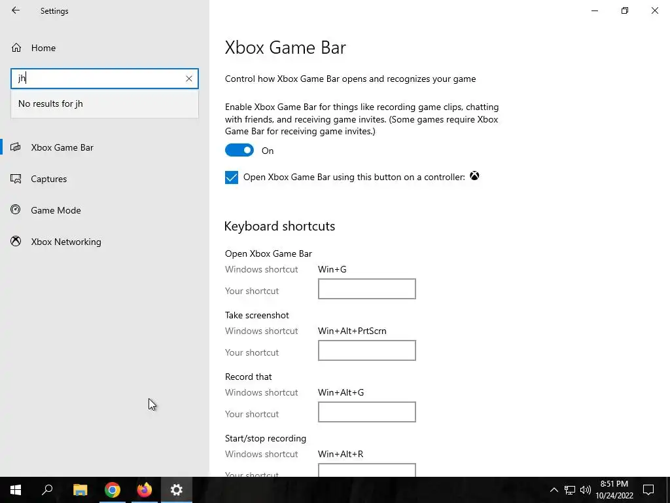Launch Firefox from taskbar
The height and width of the screenshot is (503, 670).
click(x=145, y=490)
